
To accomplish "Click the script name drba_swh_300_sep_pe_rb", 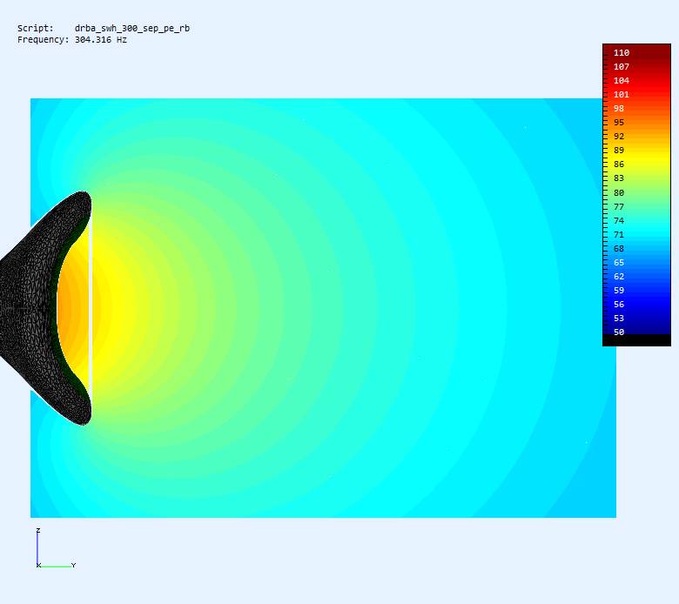I will point(132,28).
